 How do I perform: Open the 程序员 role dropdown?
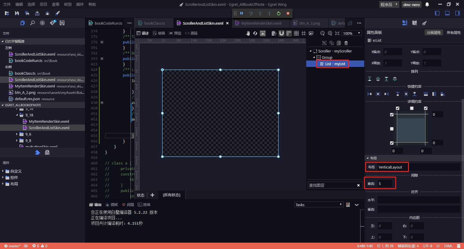pyautogui.click(x=389, y=4)
